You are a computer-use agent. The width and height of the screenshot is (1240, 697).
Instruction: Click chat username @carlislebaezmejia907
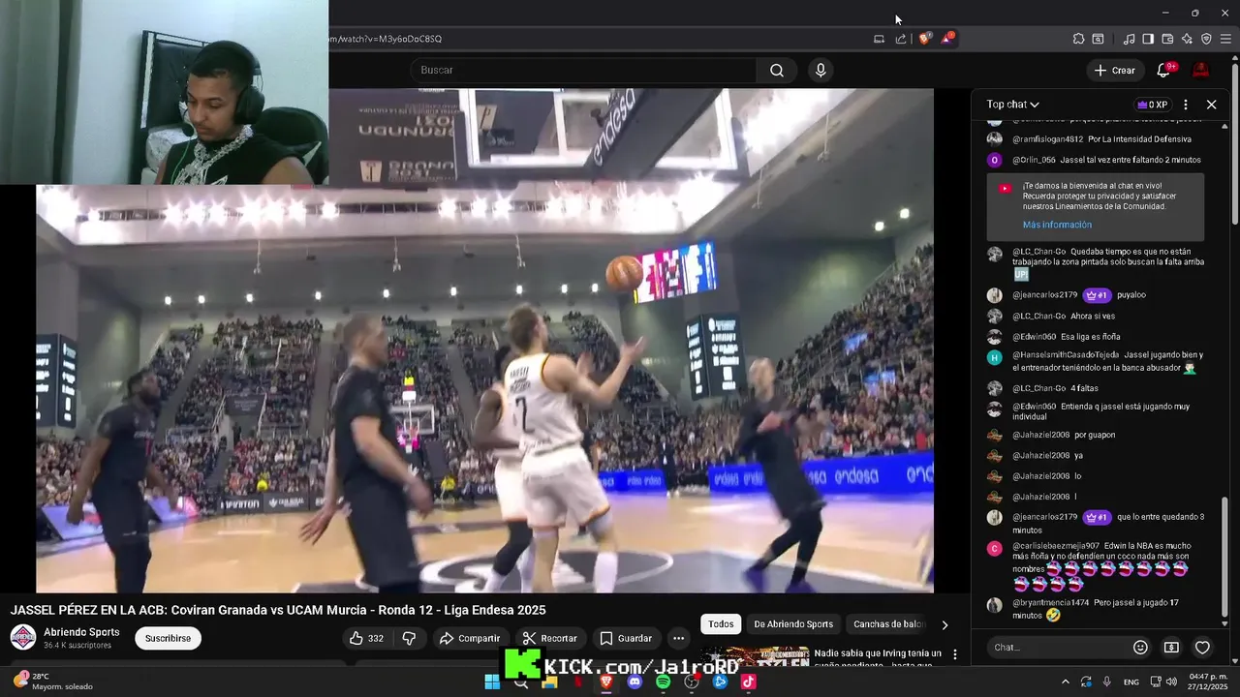pyautogui.click(x=1056, y=546)
